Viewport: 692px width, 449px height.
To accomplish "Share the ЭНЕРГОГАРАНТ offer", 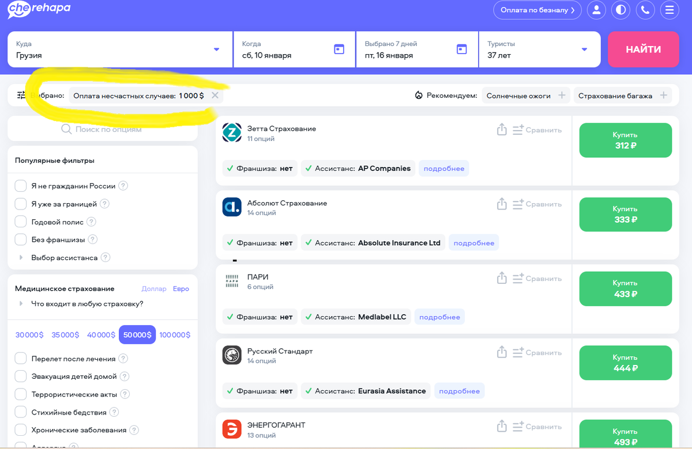I will click(x=502, y=427).
